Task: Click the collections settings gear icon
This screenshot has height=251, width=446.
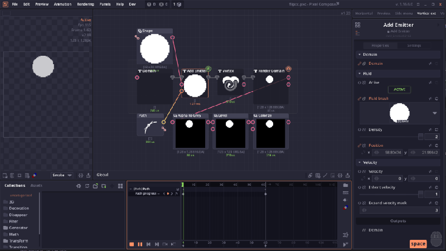Action: pos(79,186)
